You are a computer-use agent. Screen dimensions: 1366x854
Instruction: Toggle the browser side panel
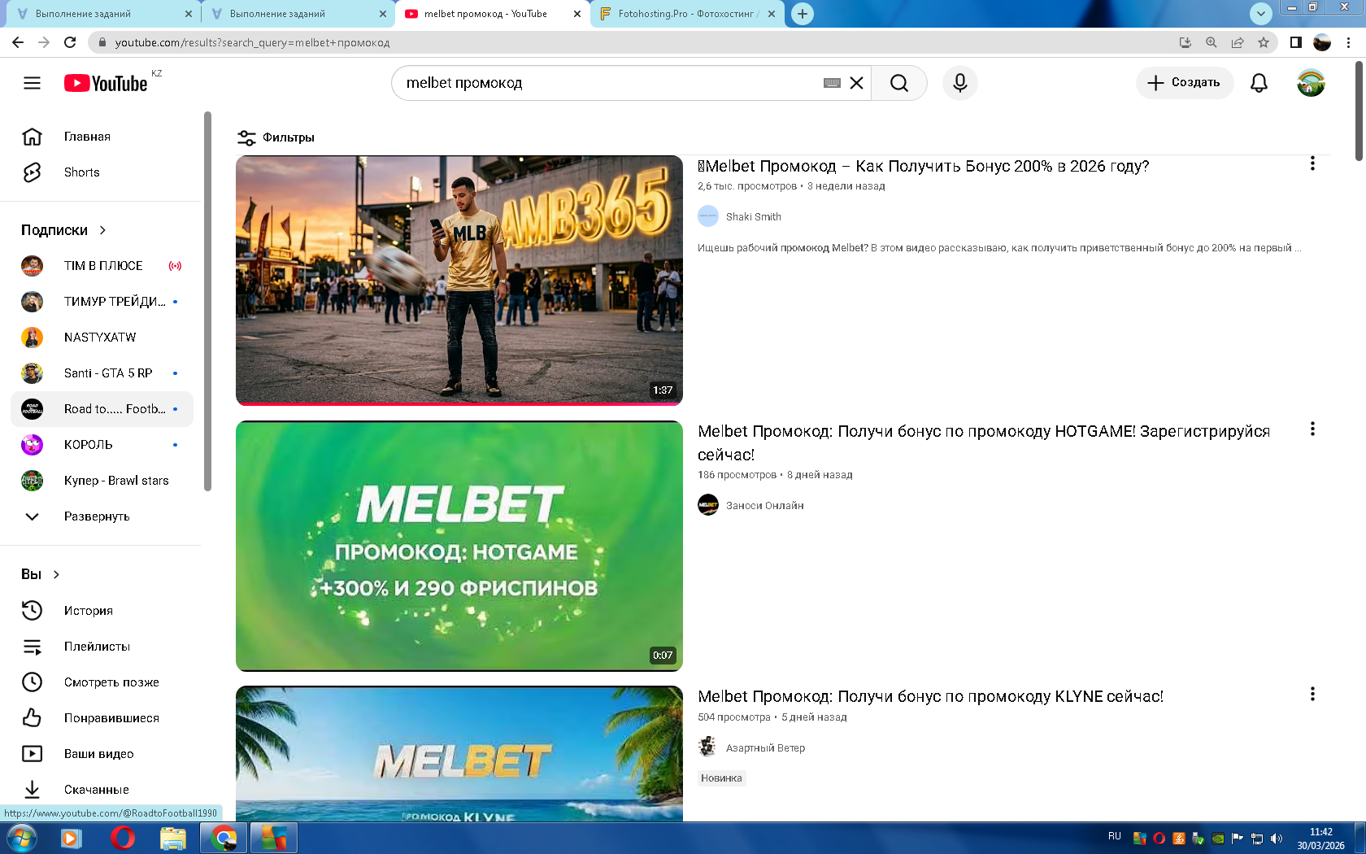(1295, 42)
